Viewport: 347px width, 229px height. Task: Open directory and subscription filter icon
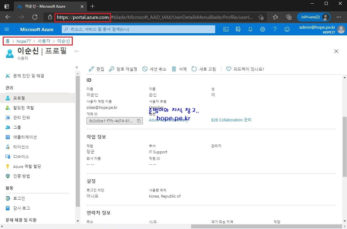pos(238,29)
